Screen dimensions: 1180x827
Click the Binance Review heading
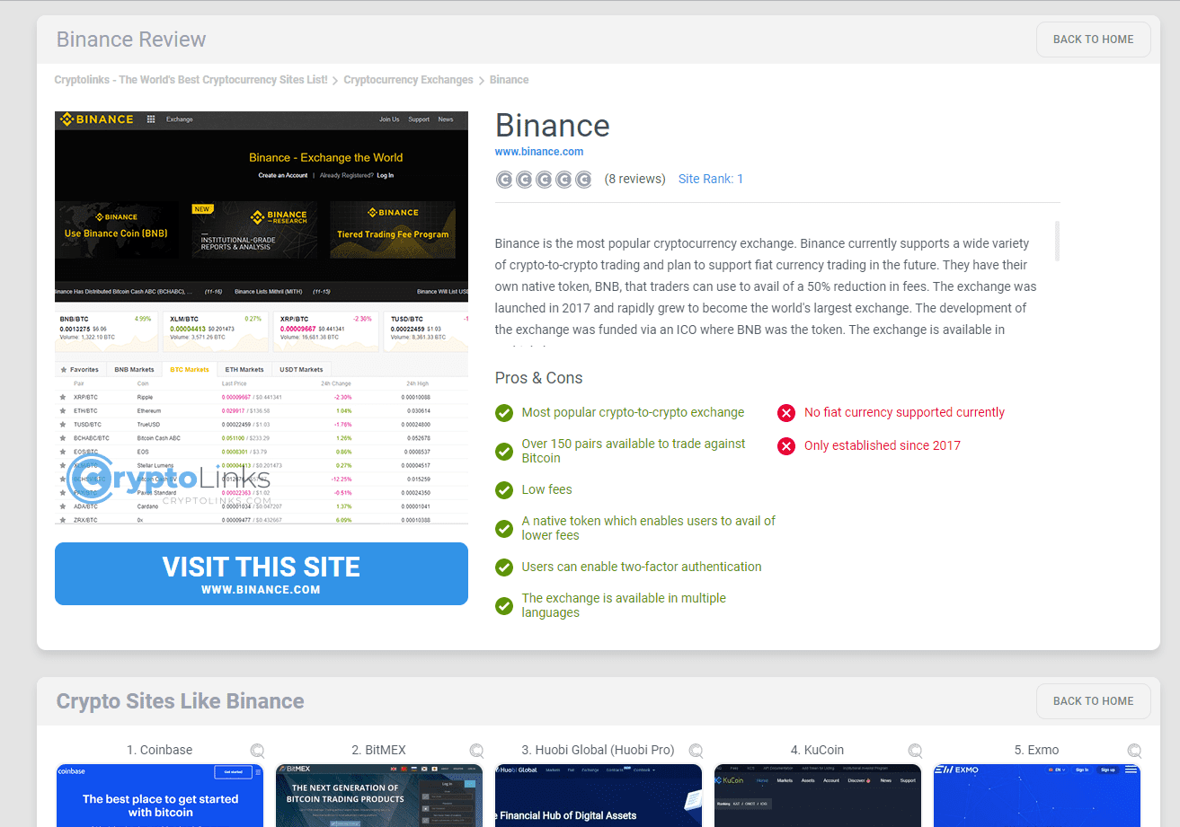[131, 40]
